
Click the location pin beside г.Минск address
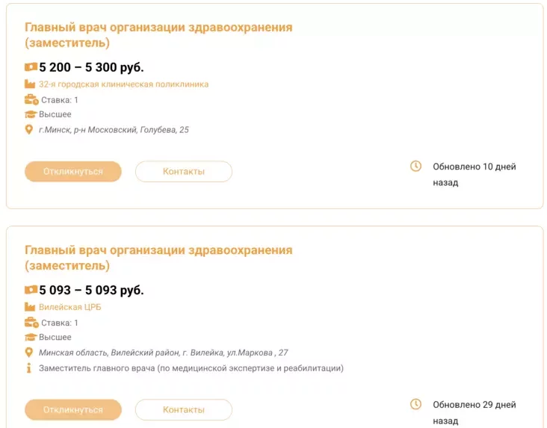click(x=30, y=129)
